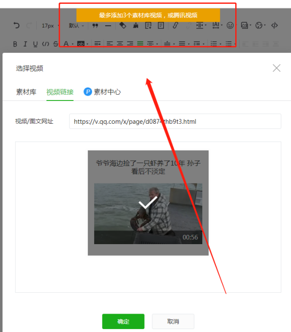This screenshot has width=291, height=332.
Task: Click the ordered list icon
Action: coord(214,44)
